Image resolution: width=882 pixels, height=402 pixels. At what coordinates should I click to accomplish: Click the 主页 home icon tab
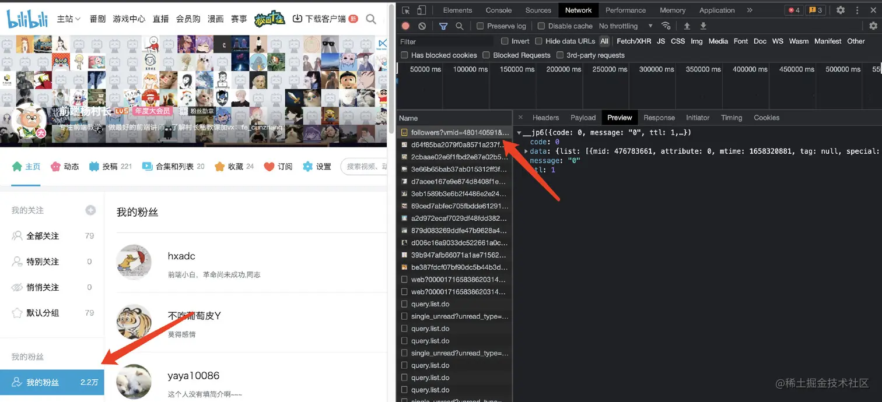(x=26, y=167)
